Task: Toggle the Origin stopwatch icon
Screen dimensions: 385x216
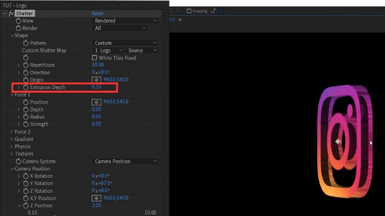Action: (26, 80)
